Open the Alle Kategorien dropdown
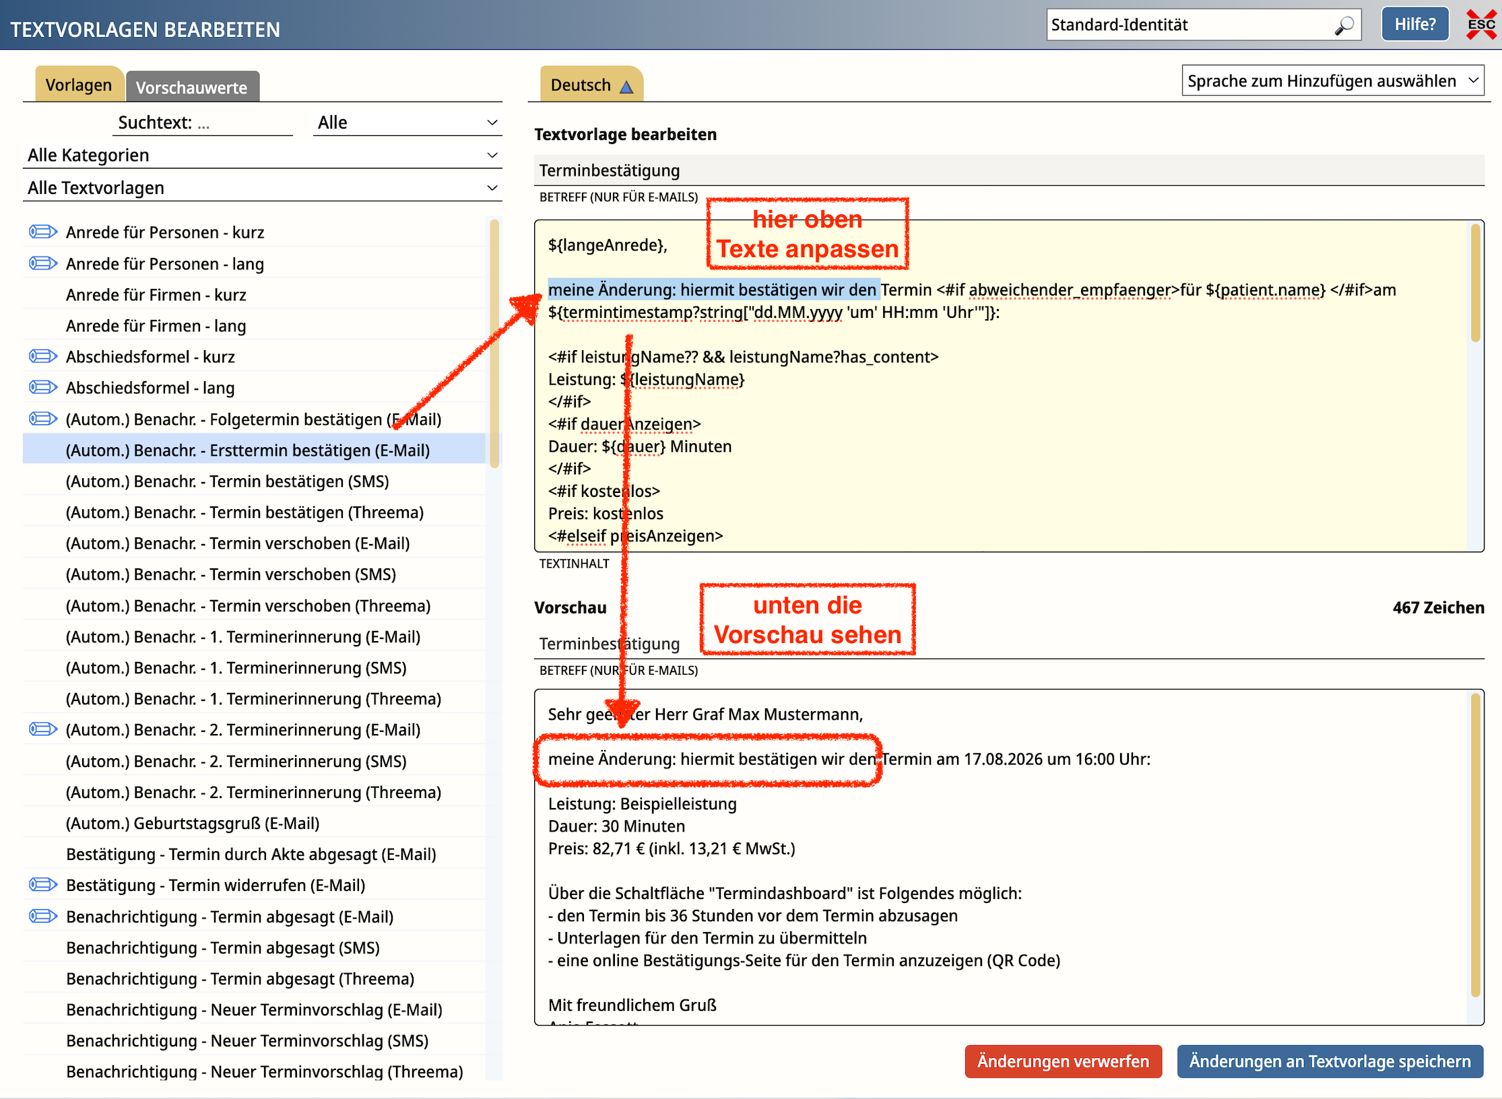 tap(263, 155)
